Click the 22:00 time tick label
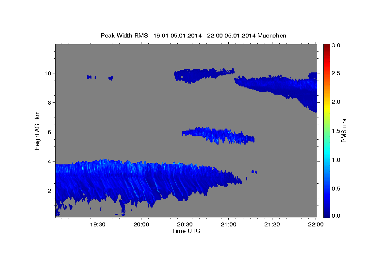This screenshot has width=392, height=261. [316, 224]
